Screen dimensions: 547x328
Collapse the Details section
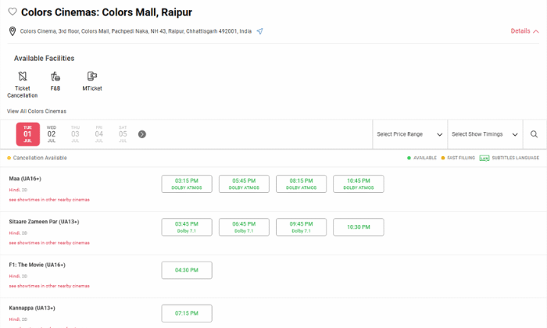pos(524,31)
